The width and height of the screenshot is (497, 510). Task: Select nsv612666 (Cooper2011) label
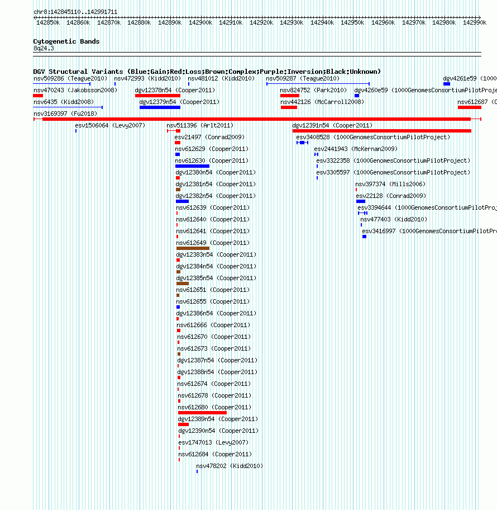(x=213, y=325)
